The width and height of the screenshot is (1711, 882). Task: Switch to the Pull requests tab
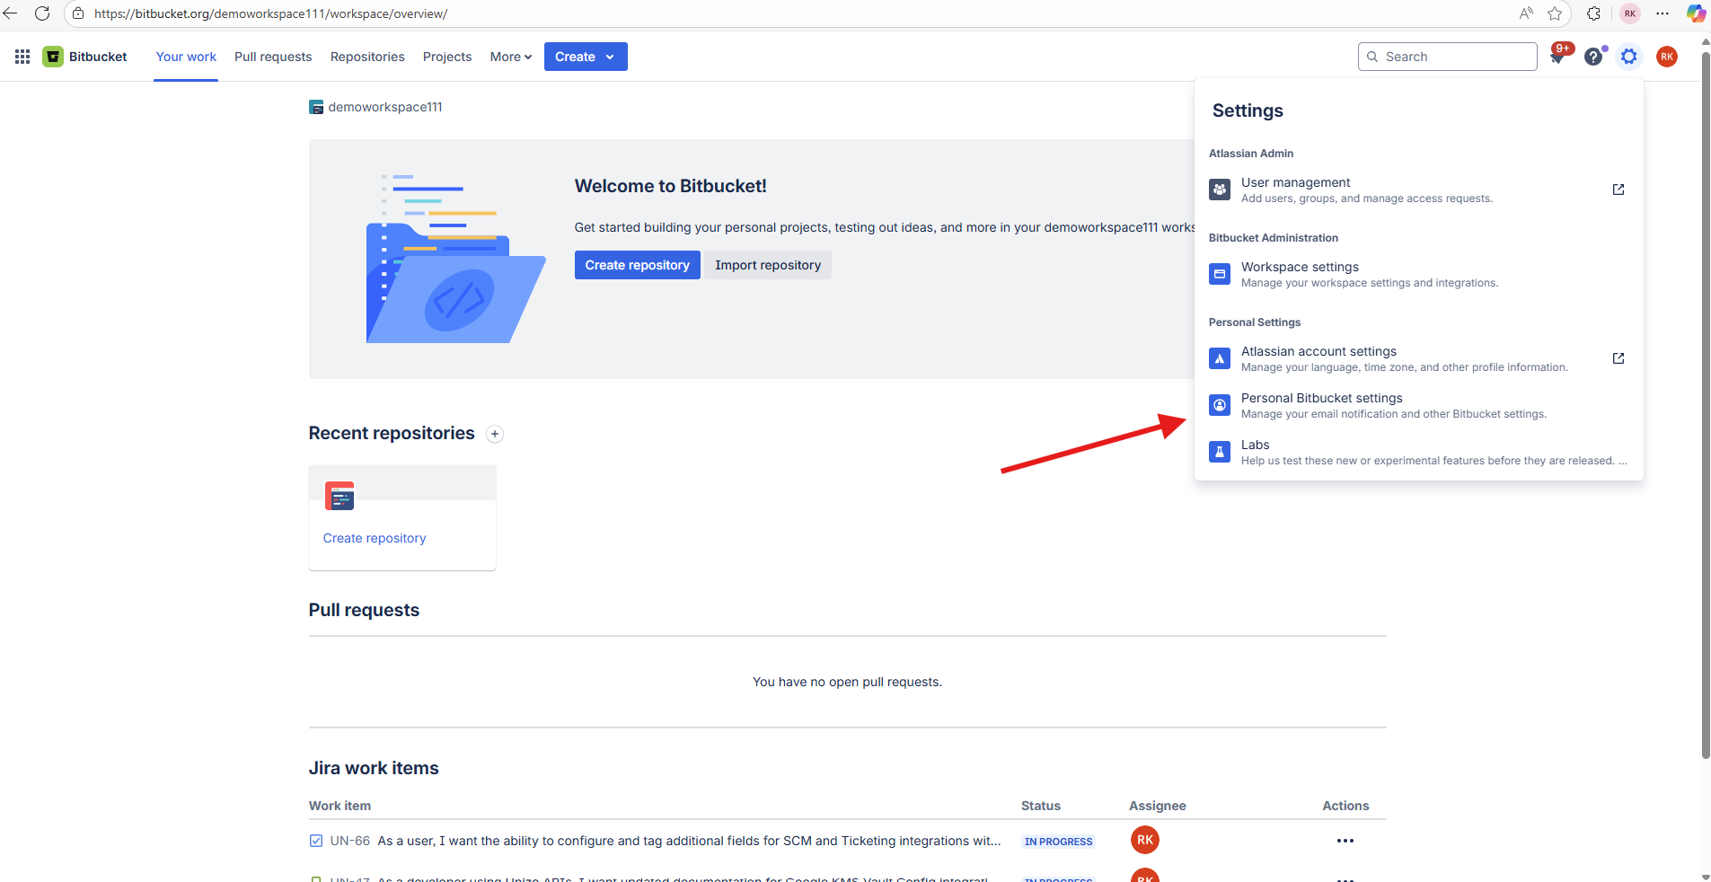(x=273, y=56)
